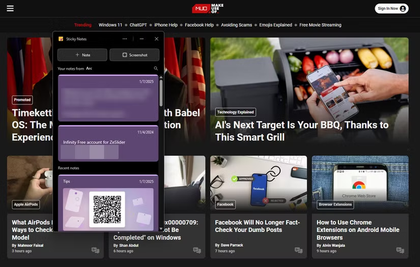Open comments icon on AirPods article
This screenshot has height=267, width=420.
coord(96,251)
